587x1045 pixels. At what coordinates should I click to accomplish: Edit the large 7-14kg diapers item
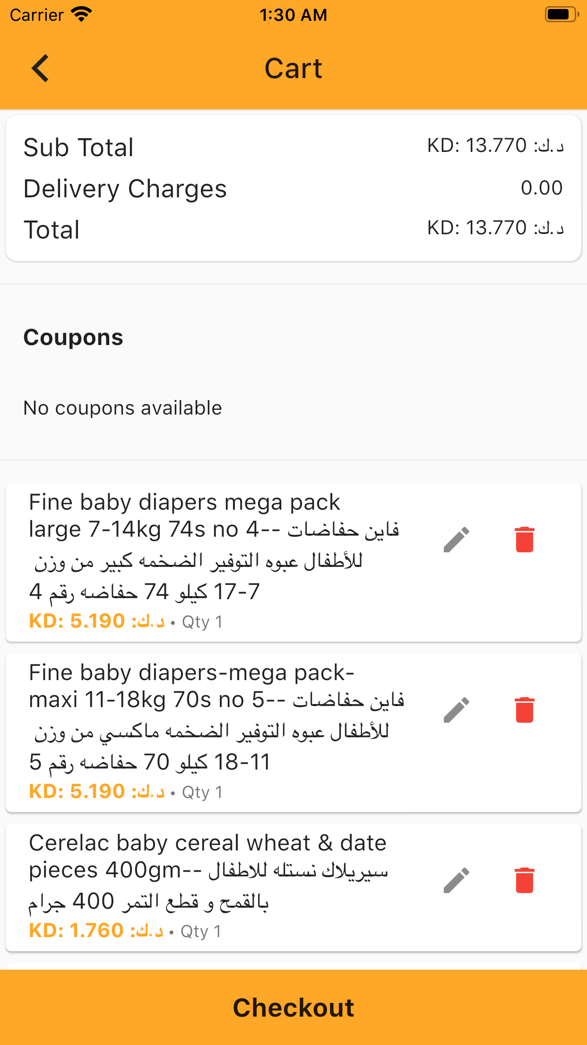(457, 540)
